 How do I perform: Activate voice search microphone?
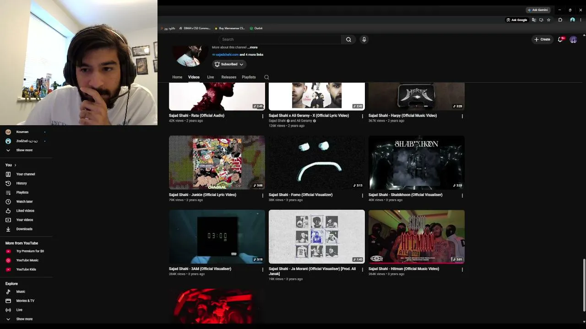364,39
